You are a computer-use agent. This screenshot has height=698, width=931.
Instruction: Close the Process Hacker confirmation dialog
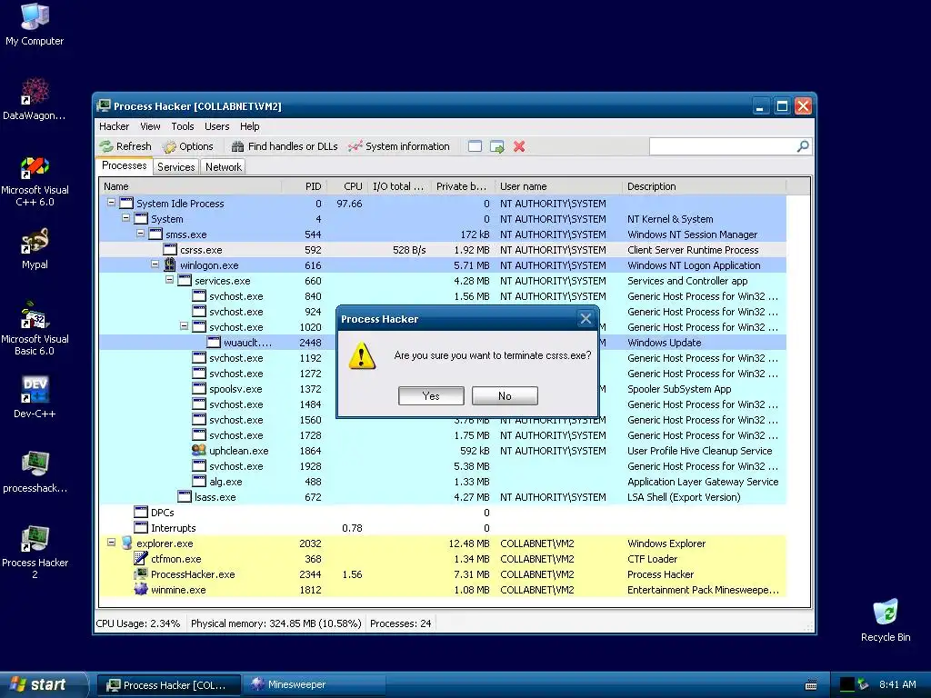[586, 319]
